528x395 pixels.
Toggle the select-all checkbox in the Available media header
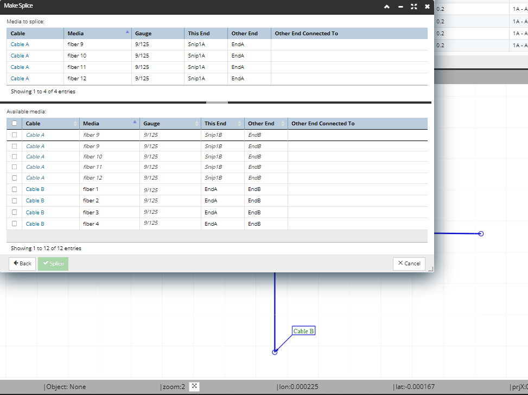point(15,123)
